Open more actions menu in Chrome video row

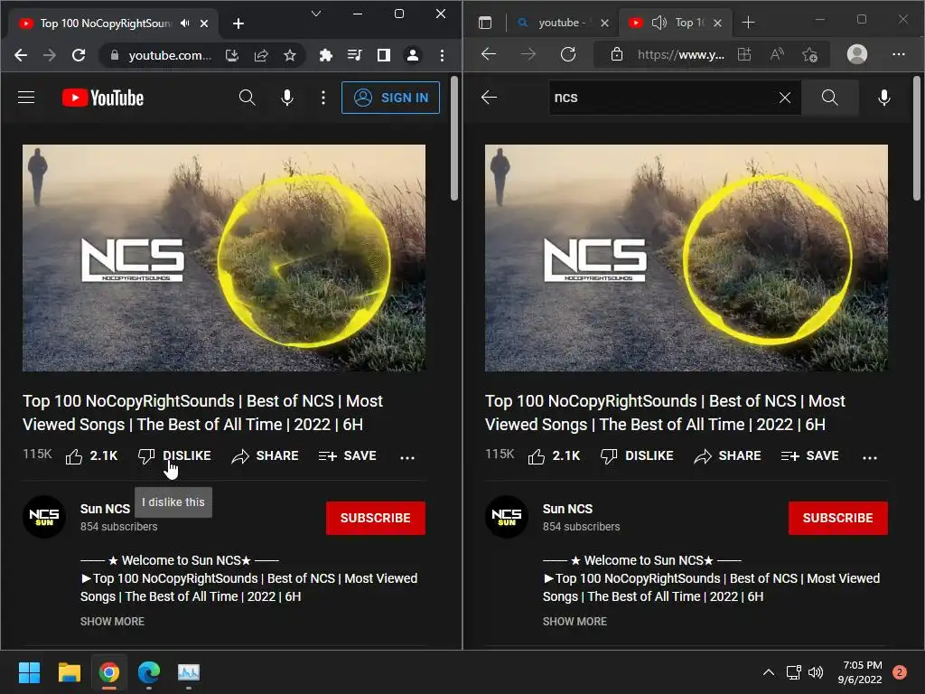(x=407, y=456)
